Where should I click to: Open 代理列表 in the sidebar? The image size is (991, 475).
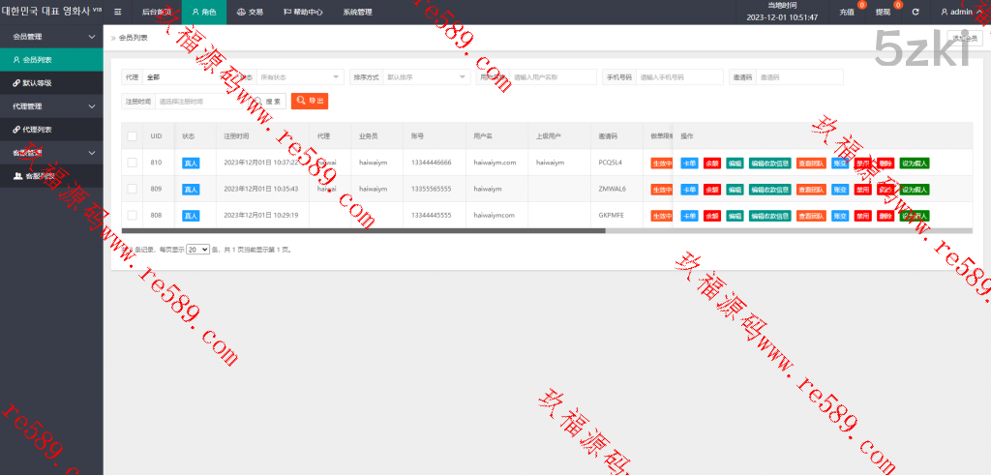click(38, 129)
